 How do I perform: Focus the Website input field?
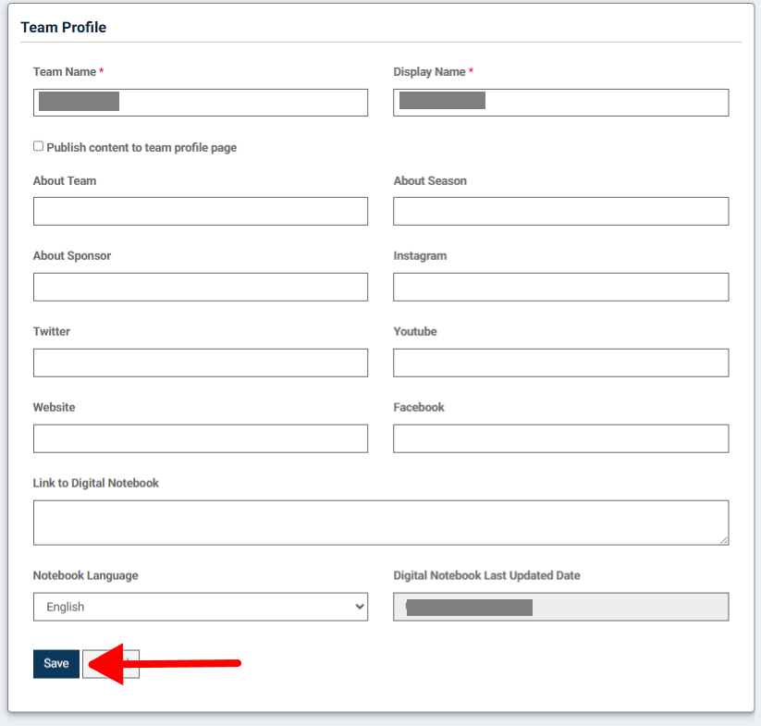pyautogui.click(x=201, y=438)
